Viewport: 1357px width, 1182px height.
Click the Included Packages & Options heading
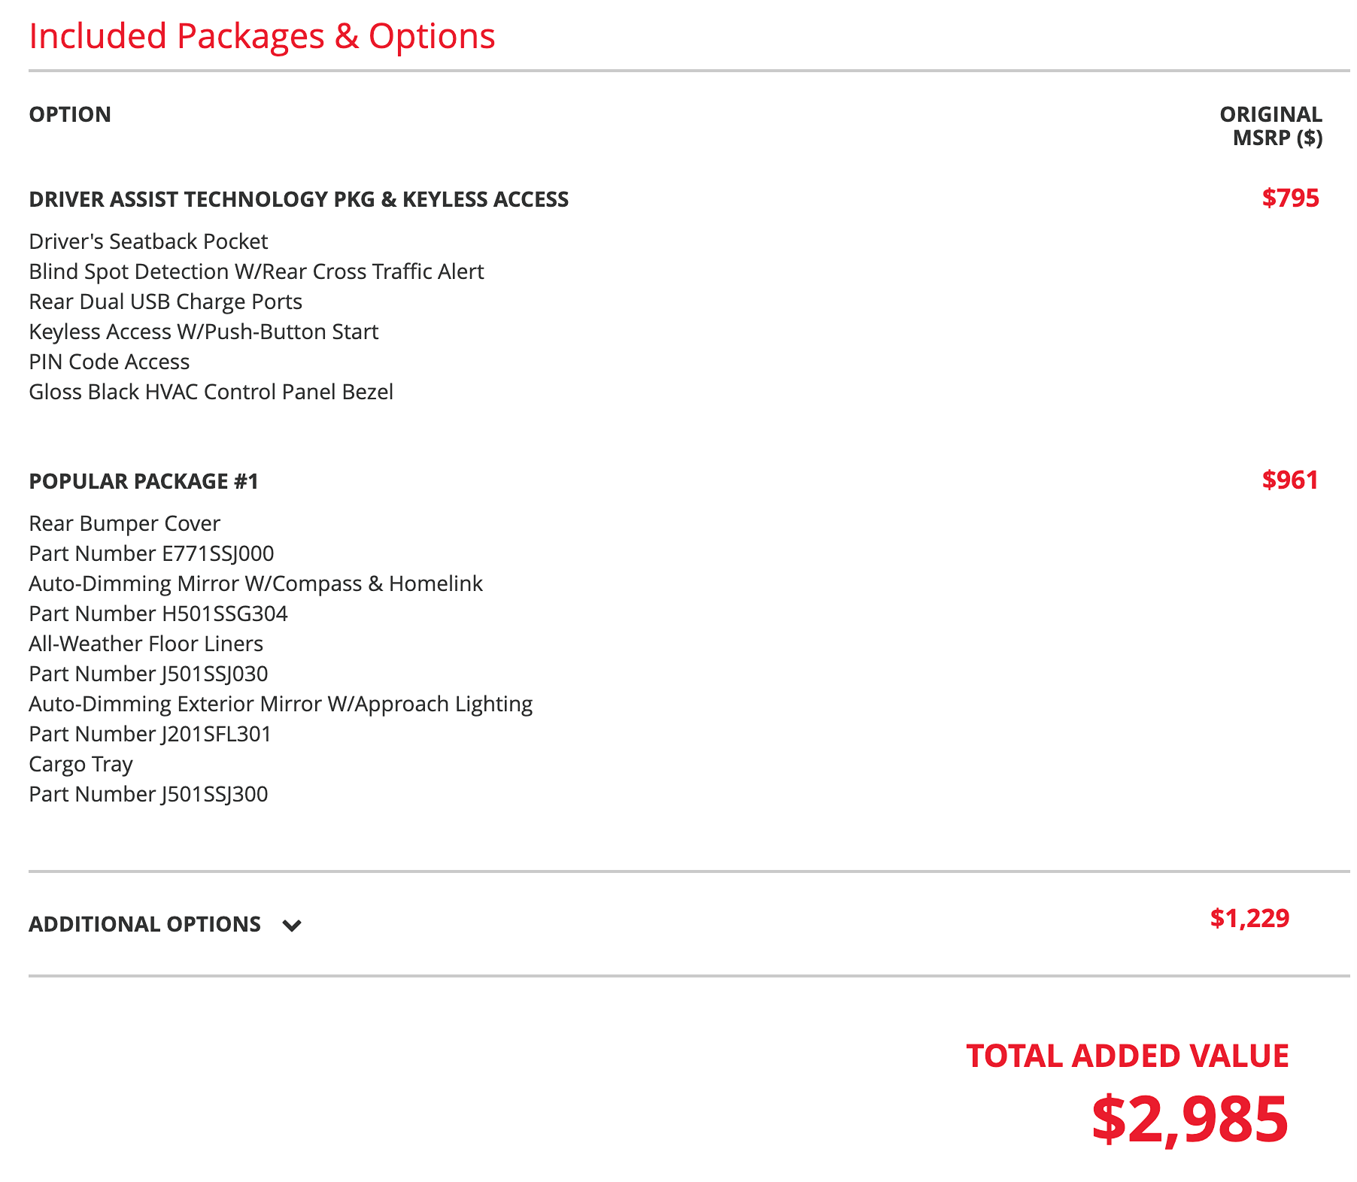[262, 36]
